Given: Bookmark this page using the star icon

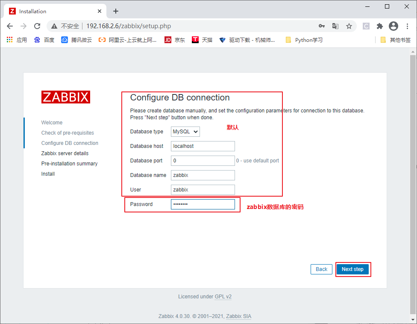Looking at the screenshot, I should pos(349,26).
